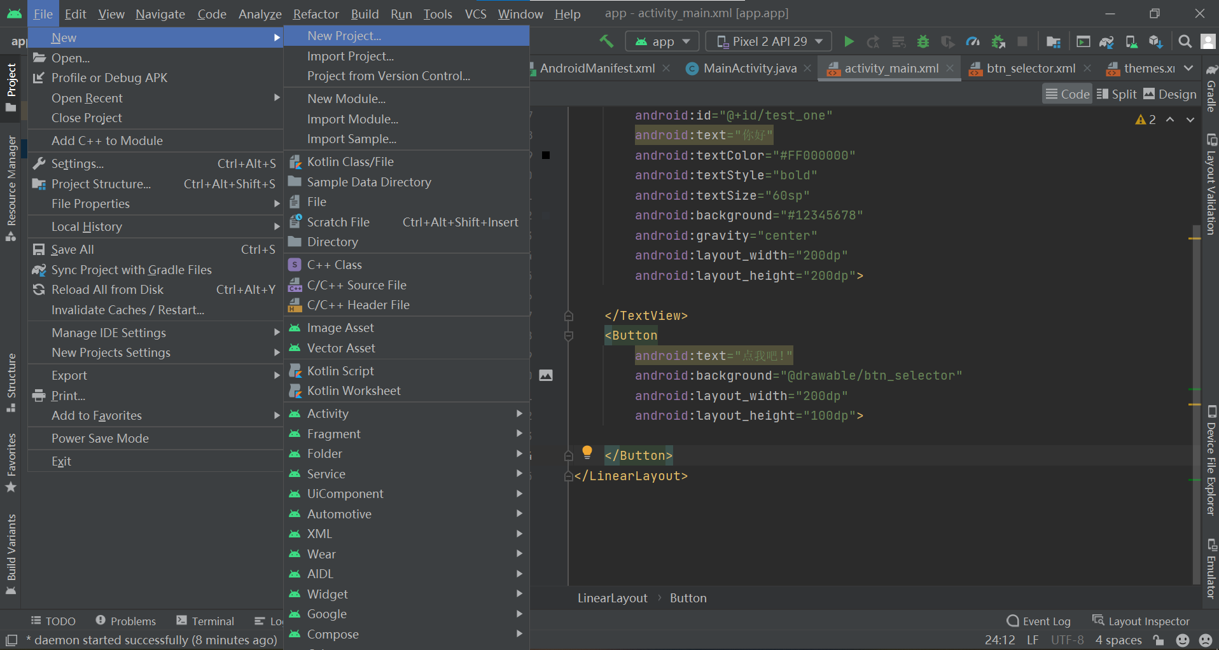Click the Project Structure toolbar icon
1219x650 pixels.
point(1053,41)
